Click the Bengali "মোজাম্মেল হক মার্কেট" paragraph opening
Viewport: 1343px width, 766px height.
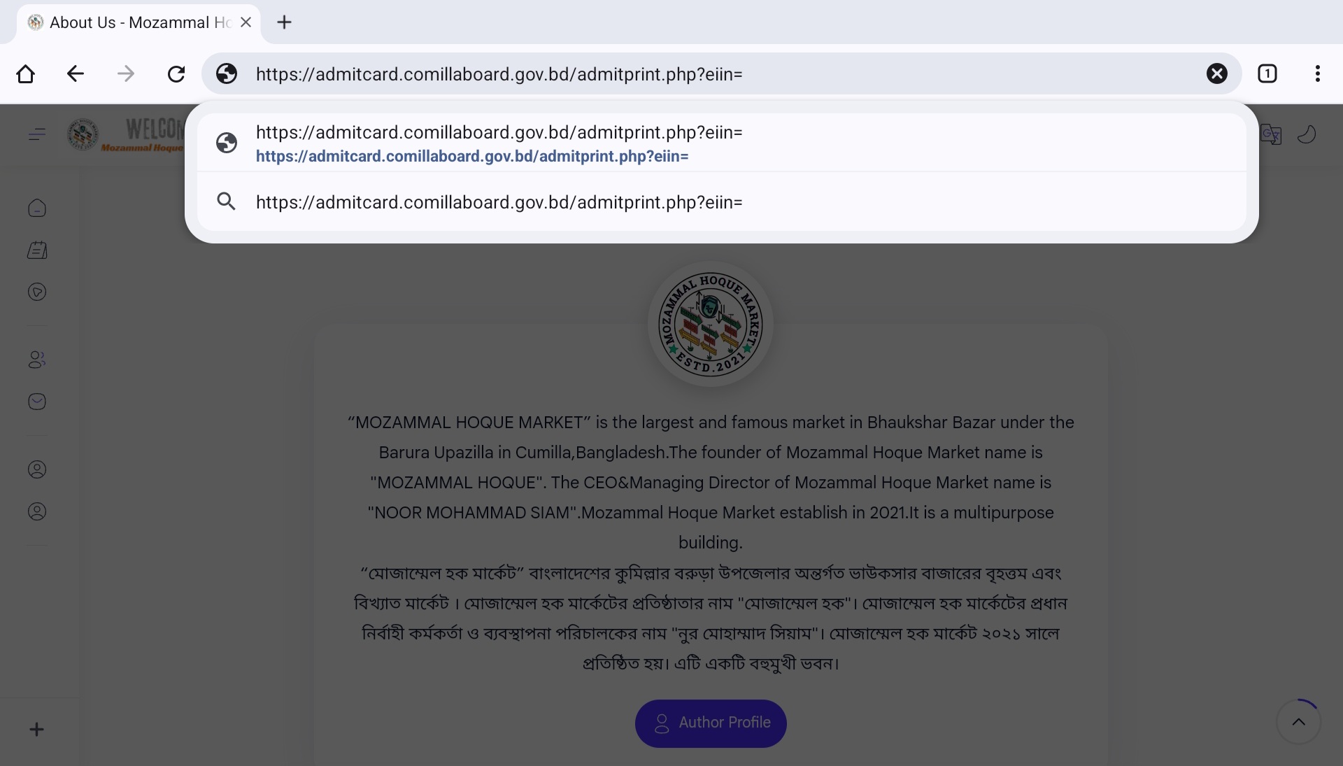coord(442,573)
